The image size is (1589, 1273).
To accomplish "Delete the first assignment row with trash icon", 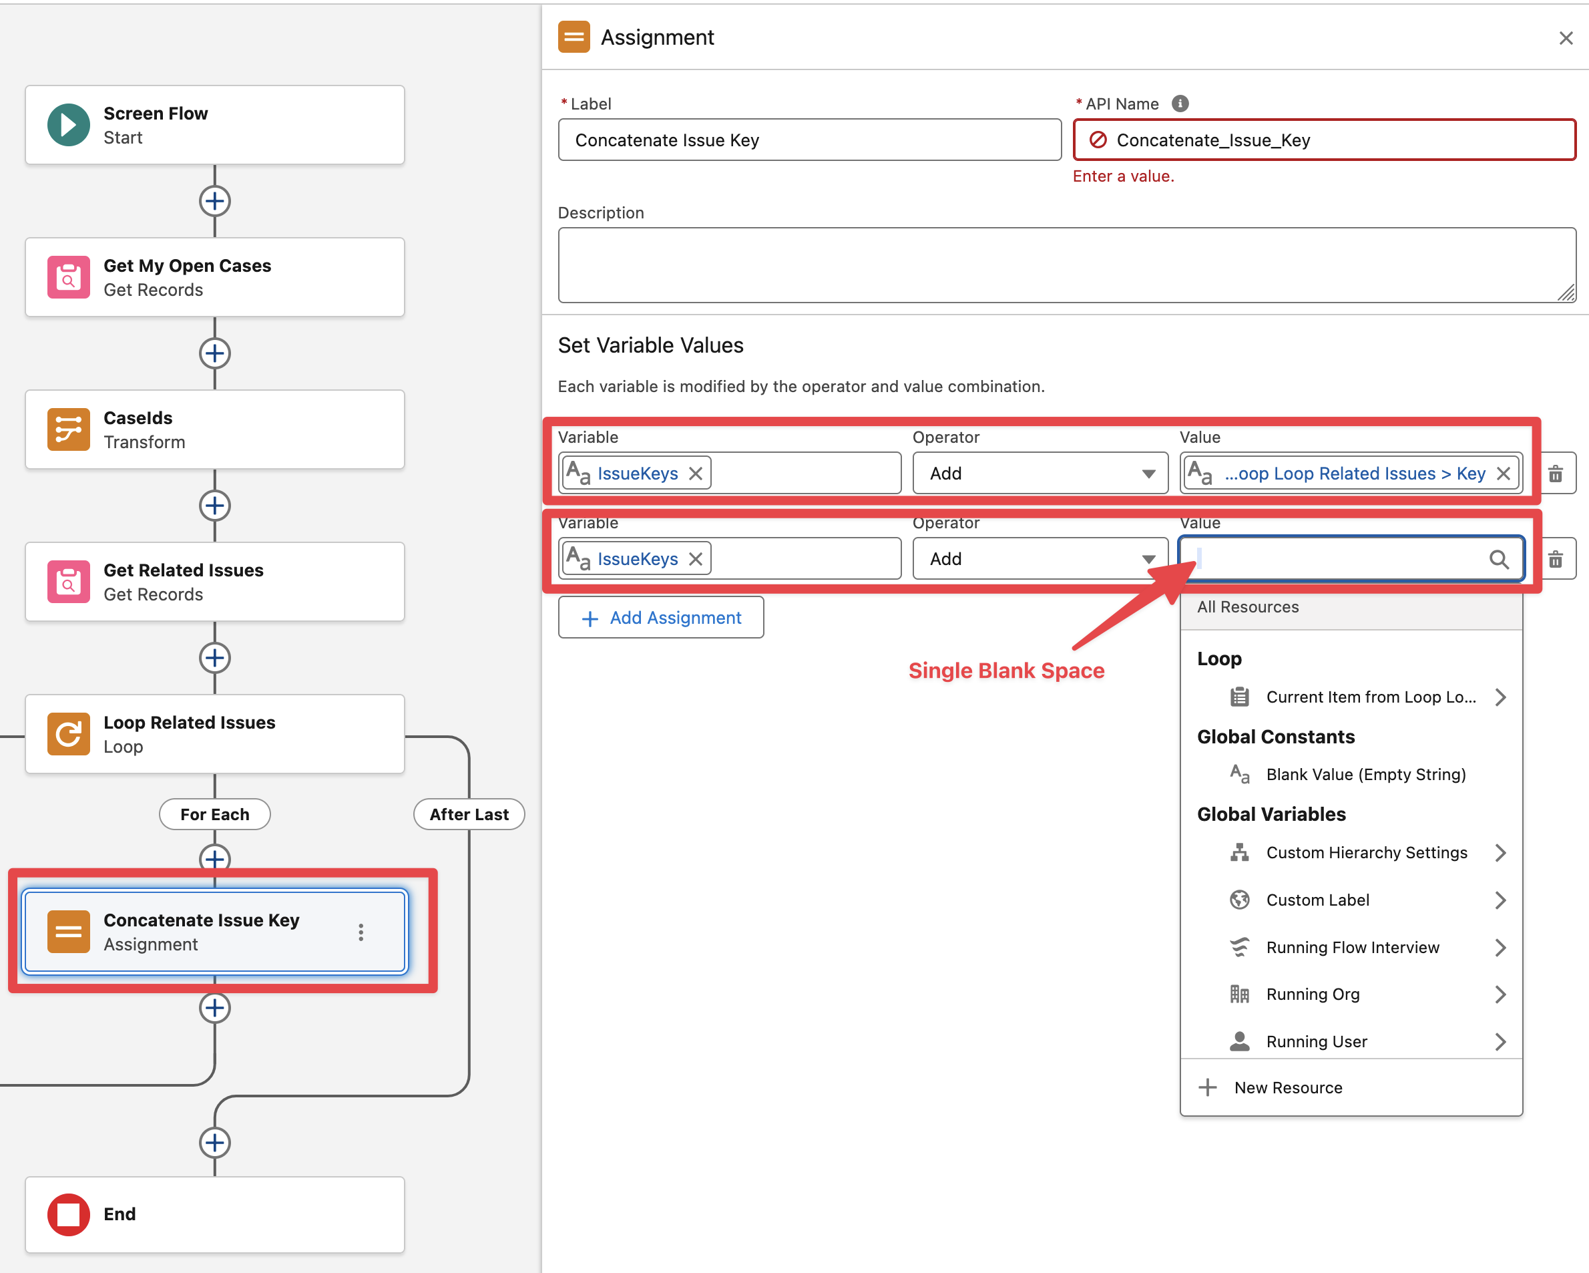I will tap(1555, 474).
